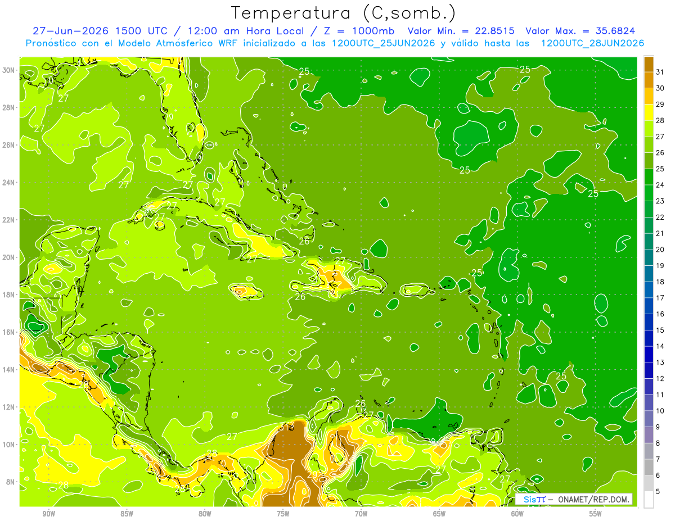Click the color scale label "5"

pyautogui.click(x=658, y=491)
